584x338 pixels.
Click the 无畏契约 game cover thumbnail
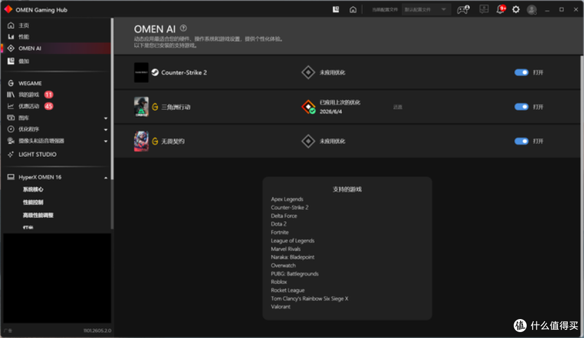pyautogui.click(x=141, y=141)
